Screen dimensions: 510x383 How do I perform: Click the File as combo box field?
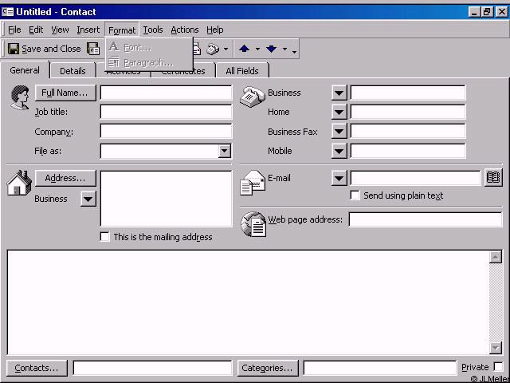[166, 151]
